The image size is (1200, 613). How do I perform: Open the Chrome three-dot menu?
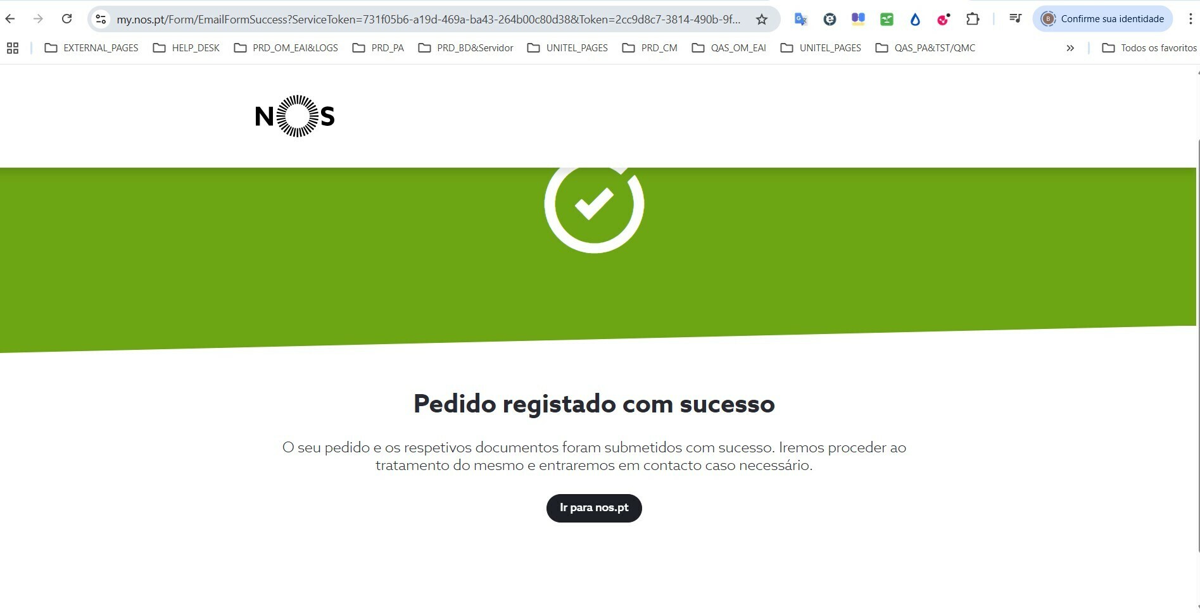[x=1191, y=19]
